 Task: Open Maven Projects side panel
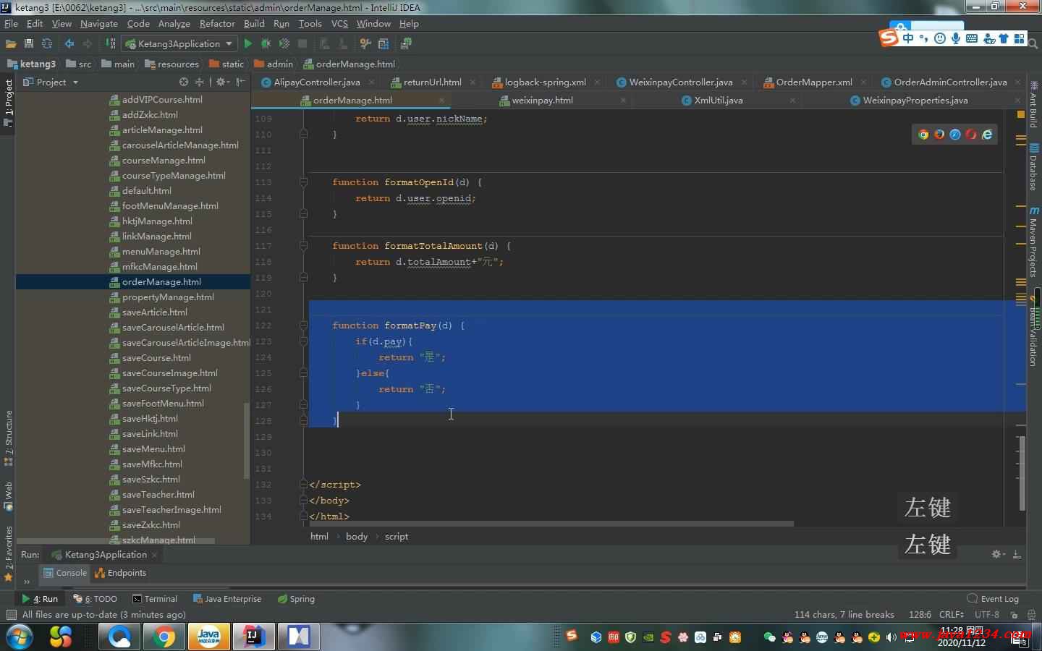tap(1034, 243)
